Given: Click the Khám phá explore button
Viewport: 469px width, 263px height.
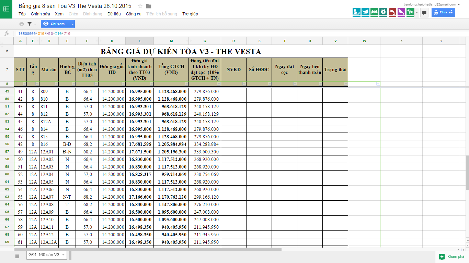Looking at the screenshot, I should click(x=452, y=257).
